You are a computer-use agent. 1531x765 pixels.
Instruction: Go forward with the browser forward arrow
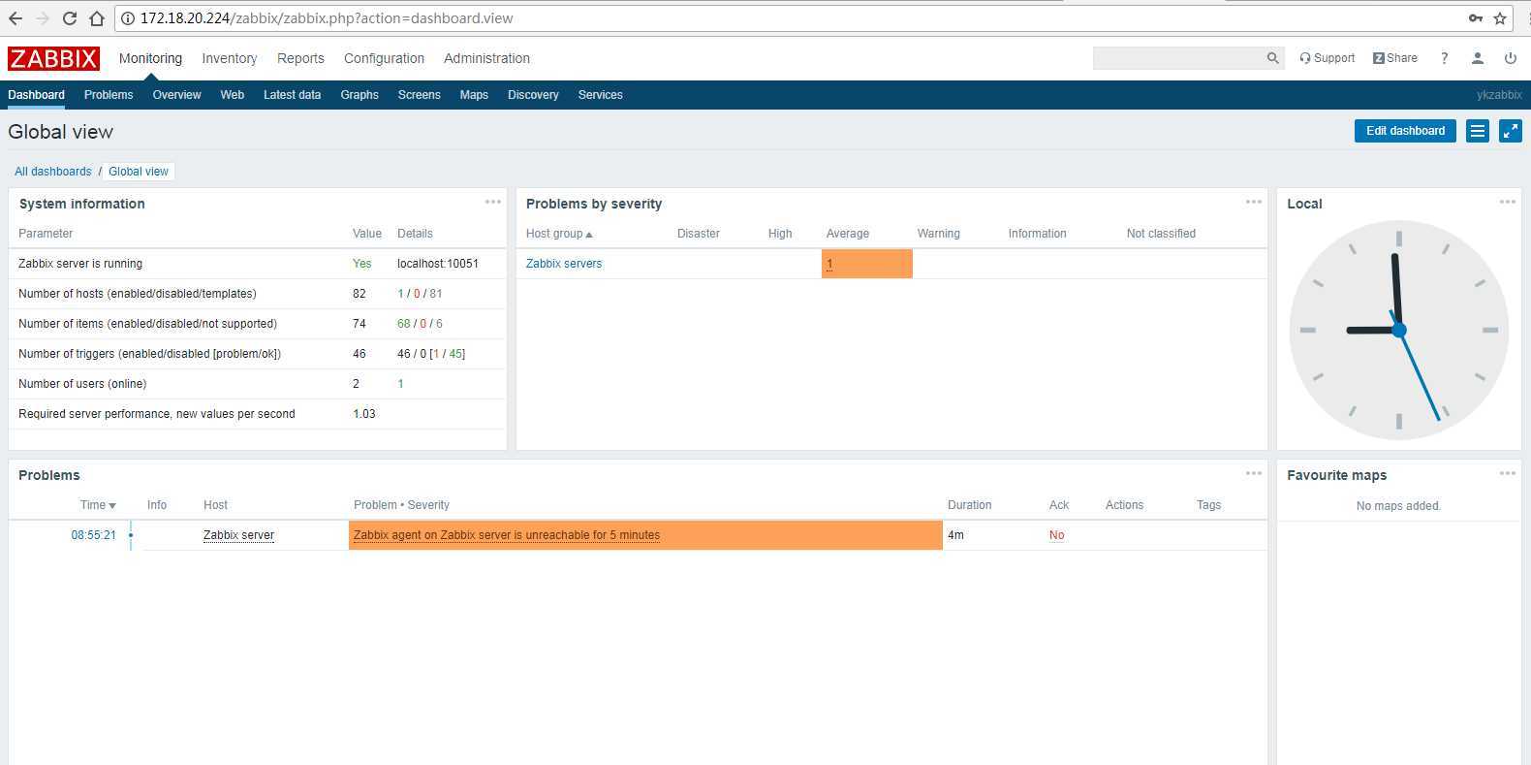tap(43, 18)
